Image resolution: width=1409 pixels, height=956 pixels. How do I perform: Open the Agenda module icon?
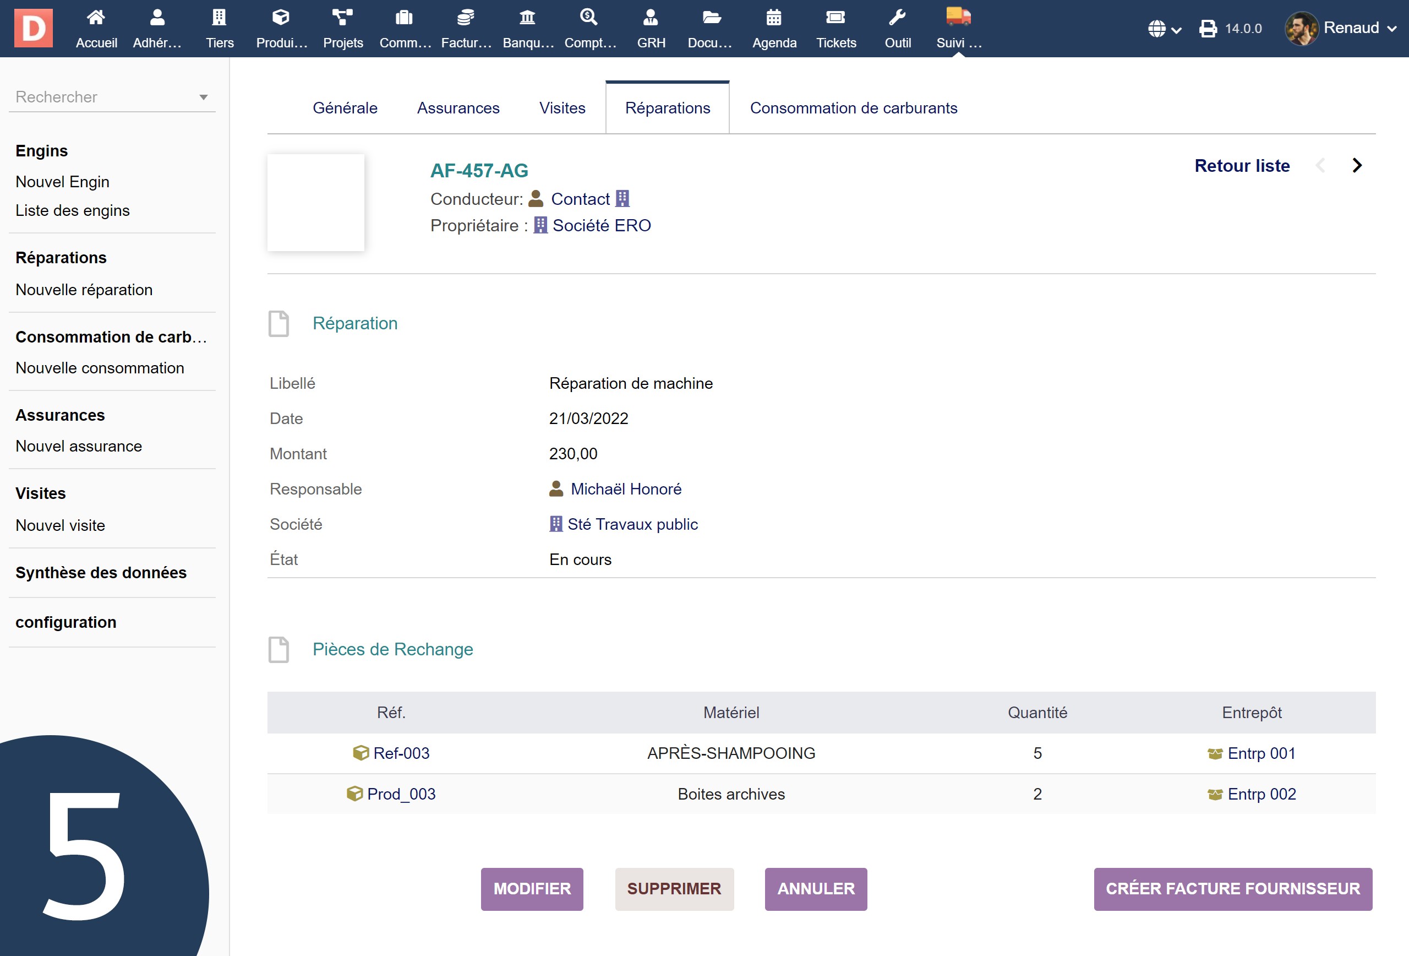774,18
